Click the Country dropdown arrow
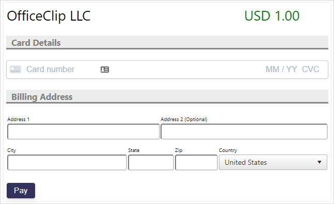The height and width of the screenshot is (204, 334). [319, 162]
